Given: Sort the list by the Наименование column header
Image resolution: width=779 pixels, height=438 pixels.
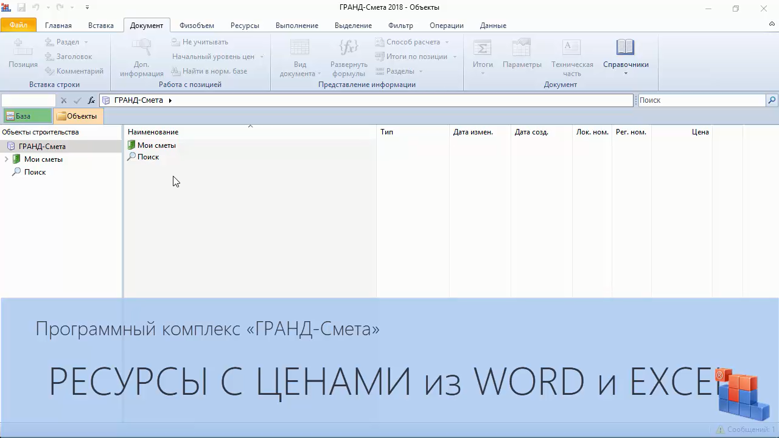Looking at the screenshot, I should point(250,132).
